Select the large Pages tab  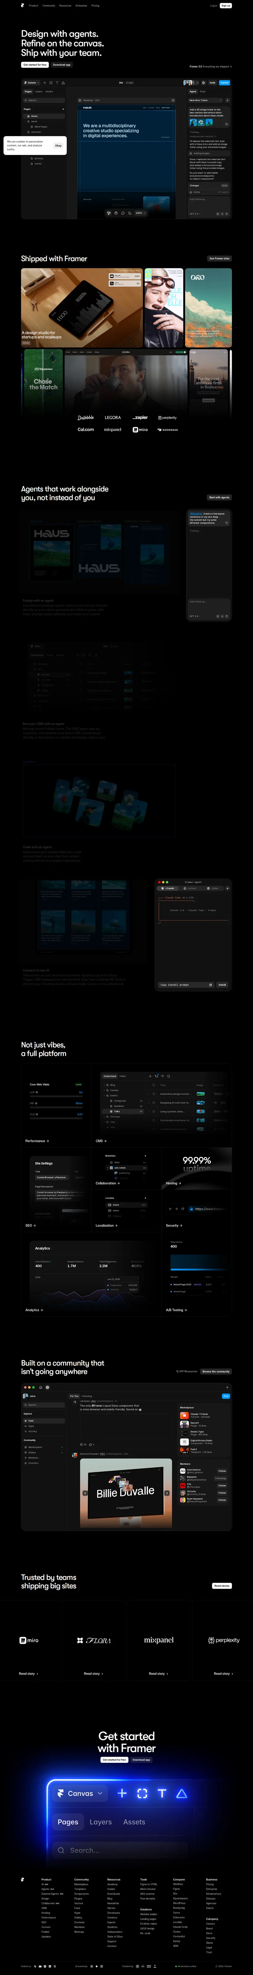pyautogui.click(x=68, y=1822)
